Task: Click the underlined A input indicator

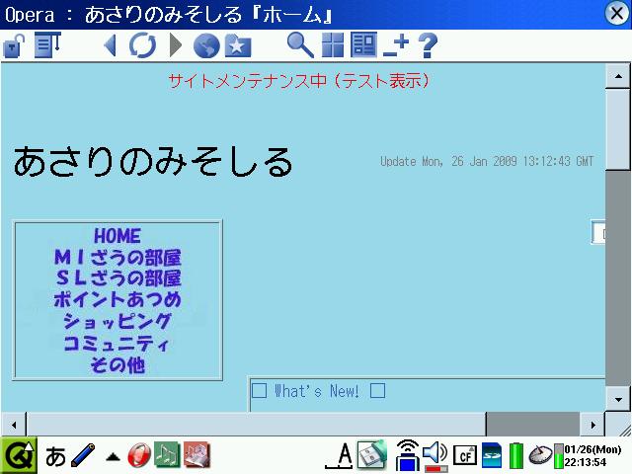Action: 339,456
